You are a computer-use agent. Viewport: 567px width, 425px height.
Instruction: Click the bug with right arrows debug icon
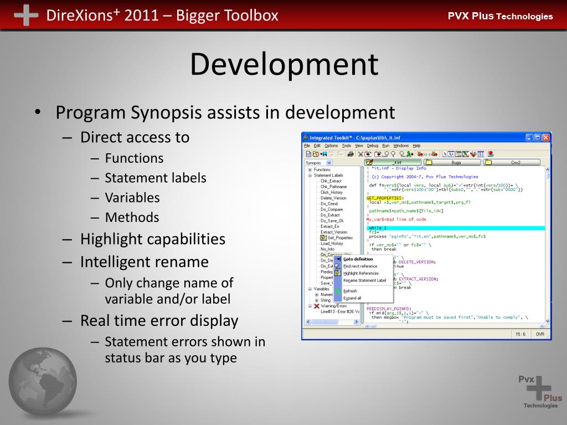click(x=422, y=154)
